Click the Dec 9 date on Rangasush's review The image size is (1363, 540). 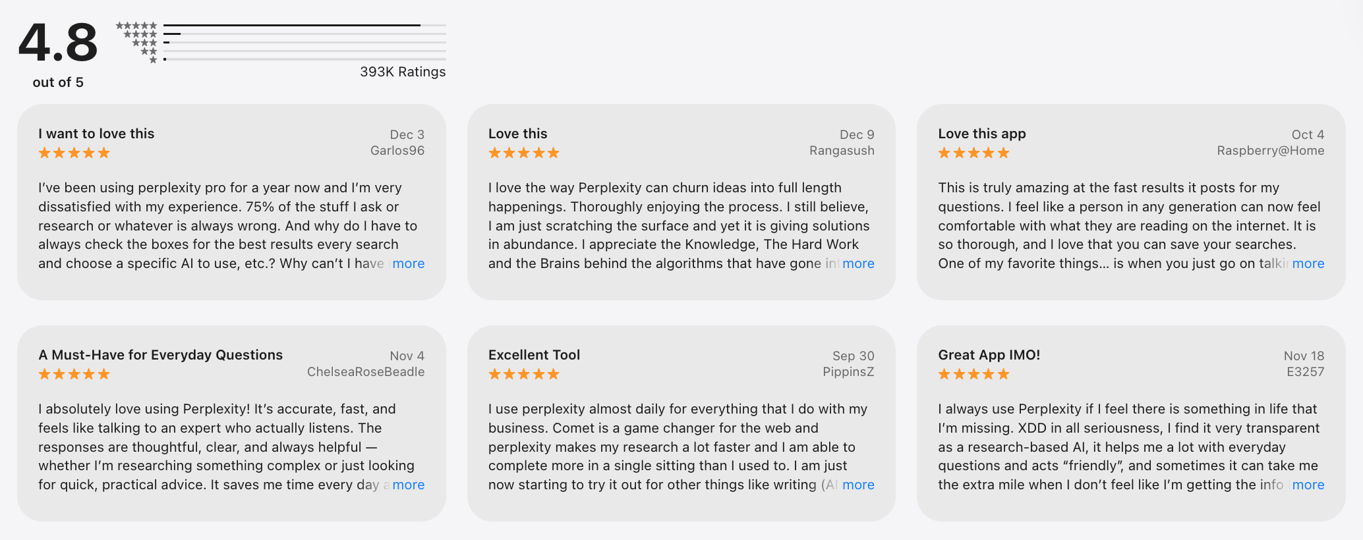coord(855,134)
